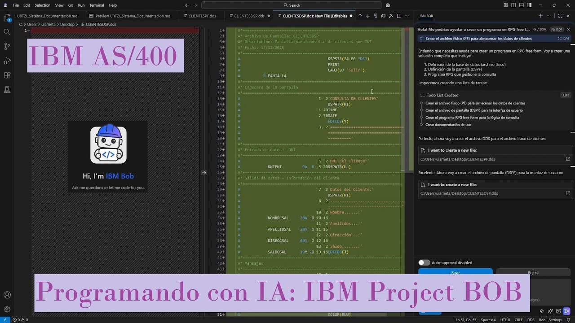
Task: Open the Extensions view
Action: coord(7,75)
